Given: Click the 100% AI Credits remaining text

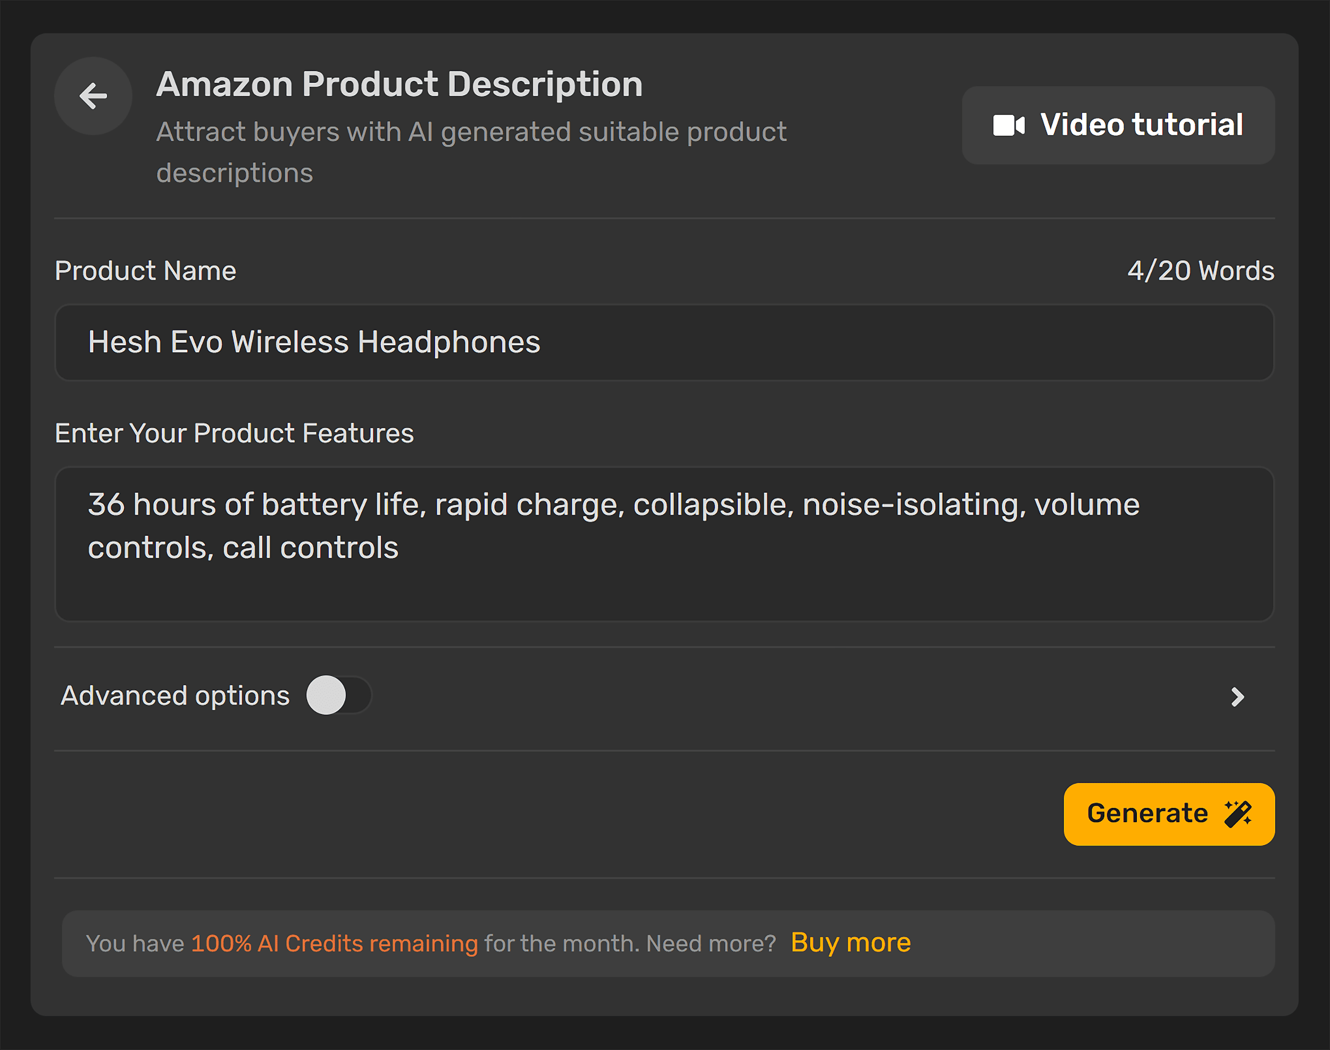Looking at the screenshot, I should [x=334, y=944].
